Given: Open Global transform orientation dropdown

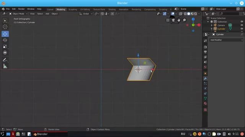Looking at the screenshot, I should coord(86,14).
